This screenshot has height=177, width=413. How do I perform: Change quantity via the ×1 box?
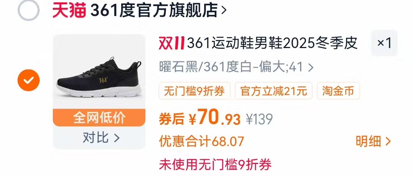tap(384, 43)
